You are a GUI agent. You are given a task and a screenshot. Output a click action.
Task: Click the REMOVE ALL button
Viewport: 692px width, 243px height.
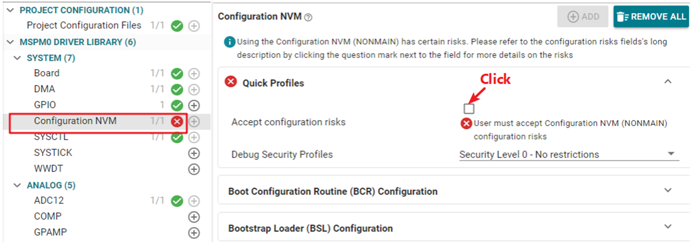(651, 16)
